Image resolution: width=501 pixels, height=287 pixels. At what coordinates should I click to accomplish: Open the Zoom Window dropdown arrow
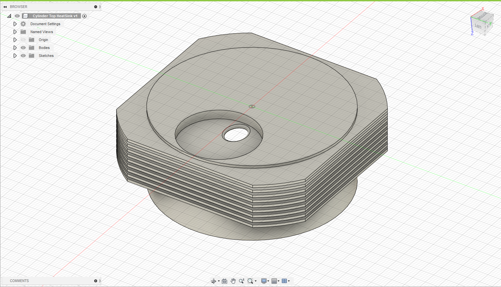(x=256, y=281)
